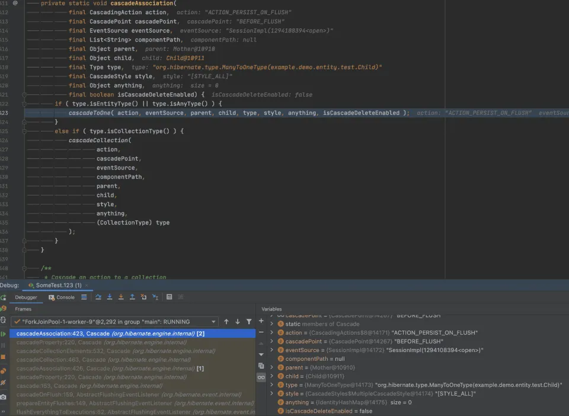This screenshot has width=569, height=416.
Task: Expand the style variable node
Action: click(272, 393)
